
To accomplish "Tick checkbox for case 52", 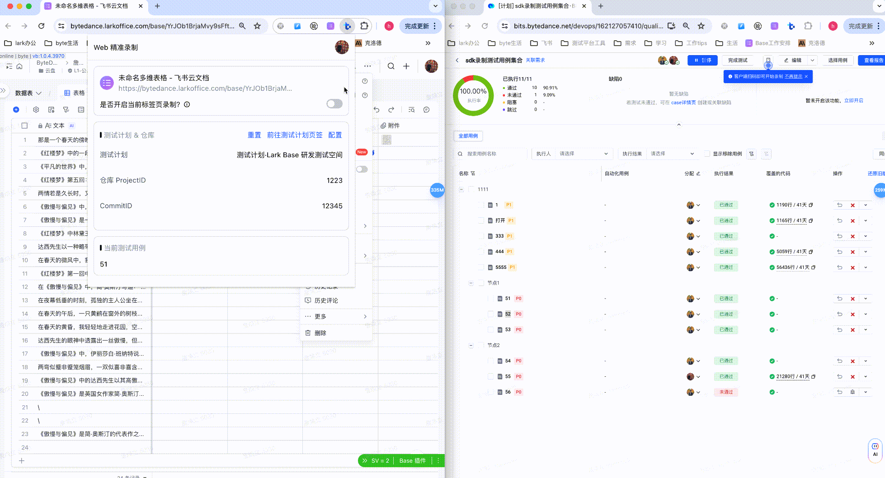I will [x=491, y=314].
